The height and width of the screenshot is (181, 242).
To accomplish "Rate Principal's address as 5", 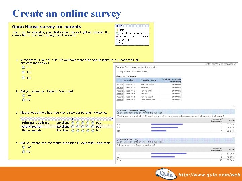I will 93,123.
